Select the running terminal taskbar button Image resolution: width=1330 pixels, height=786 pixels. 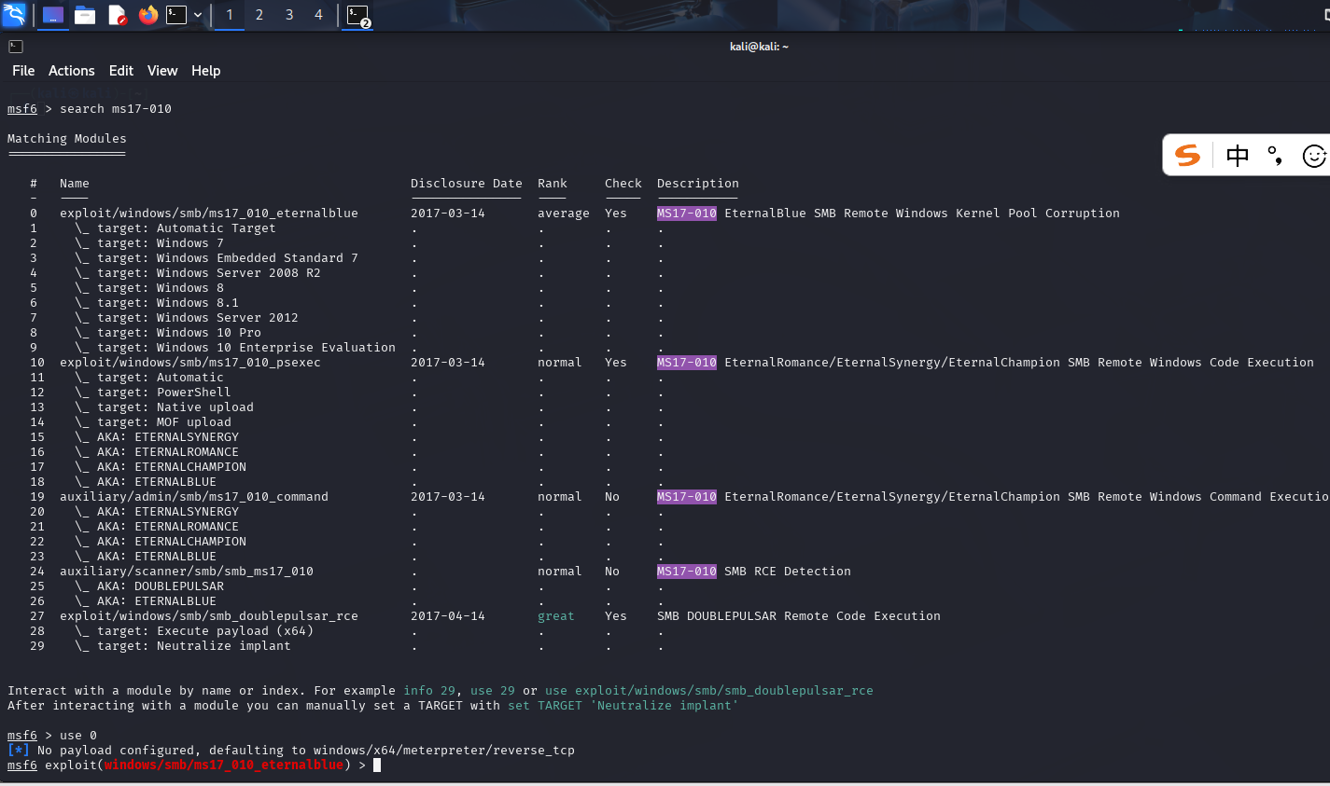point(358,16)
